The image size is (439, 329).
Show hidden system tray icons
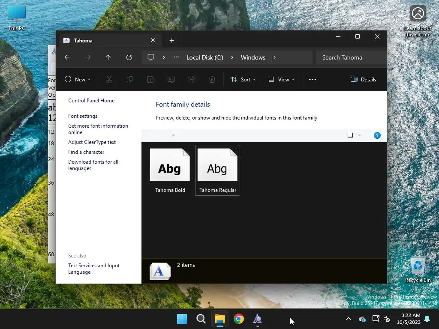pyautogui.click(x=348, y=319)
